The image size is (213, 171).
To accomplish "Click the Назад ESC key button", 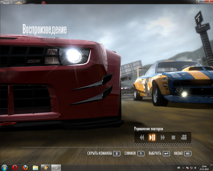I will click(x=188, y=154).
